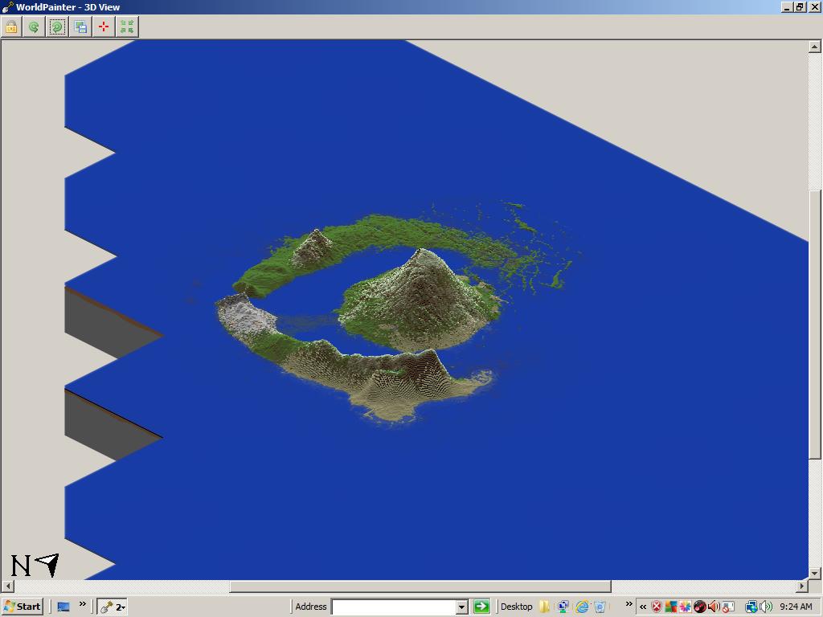Open the export image tool in the toolbar
This screenshot has height=617, width=823.
(80, 27)
